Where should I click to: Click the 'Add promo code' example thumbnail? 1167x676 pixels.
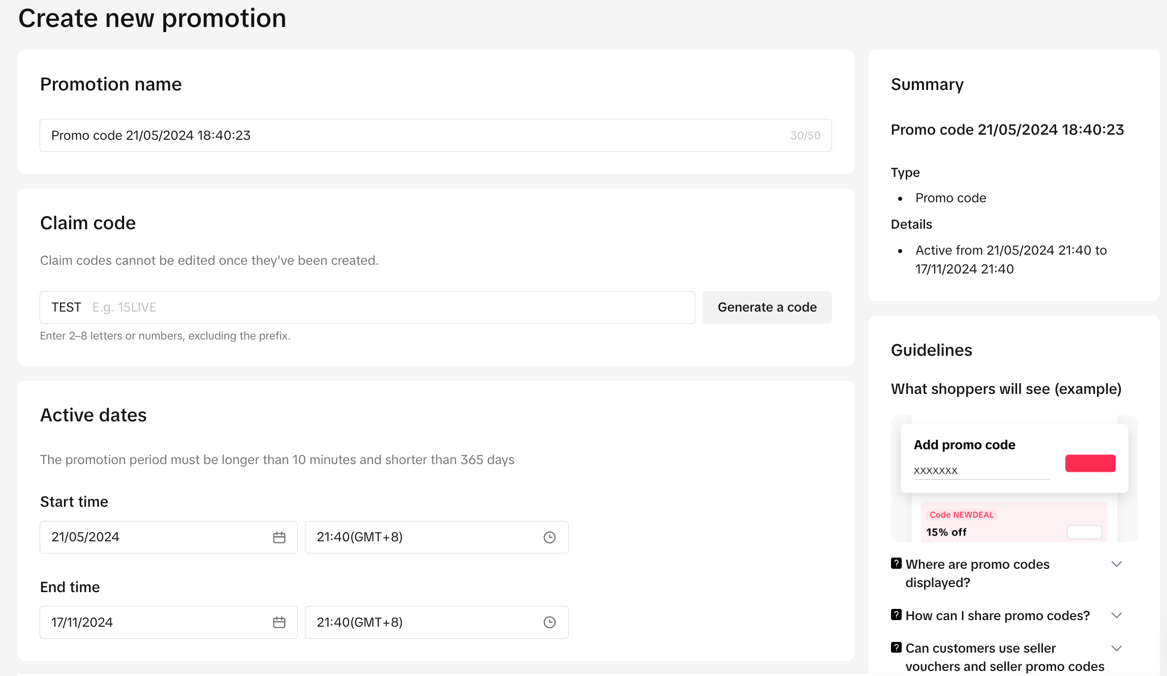coord(1014,479)
